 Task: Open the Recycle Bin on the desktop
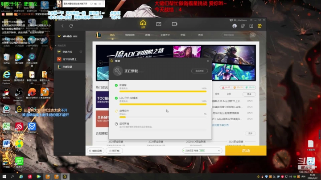(7, 58)
